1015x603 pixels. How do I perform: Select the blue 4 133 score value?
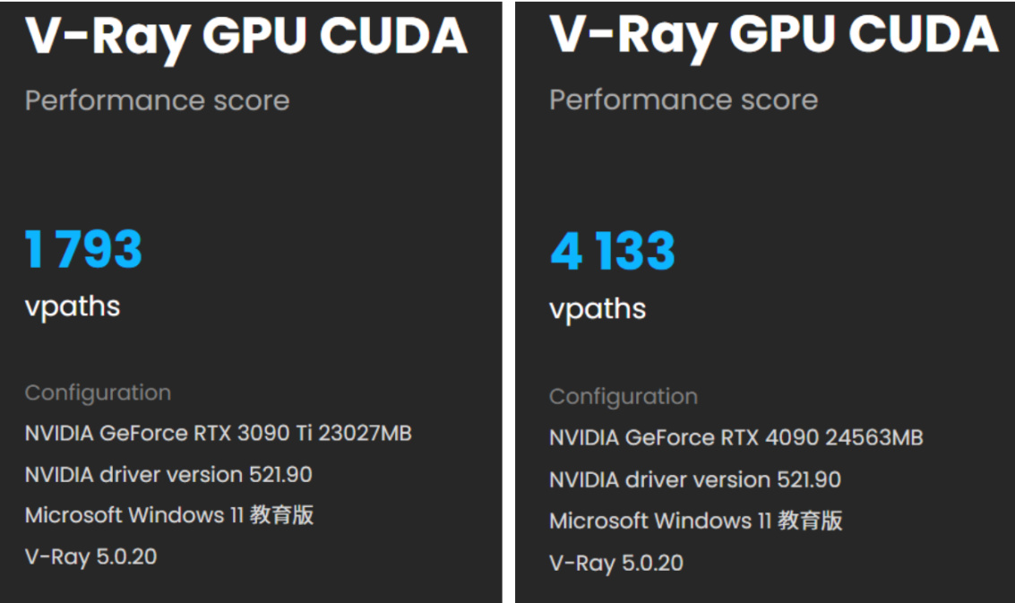tap(612, 252)
